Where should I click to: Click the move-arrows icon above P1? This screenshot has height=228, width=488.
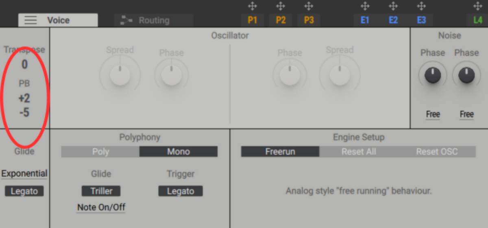pyautogui.click(x=252, y=6)
